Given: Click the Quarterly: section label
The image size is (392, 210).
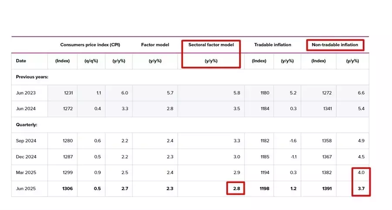Looking at the screenshot, I should 27,125.
